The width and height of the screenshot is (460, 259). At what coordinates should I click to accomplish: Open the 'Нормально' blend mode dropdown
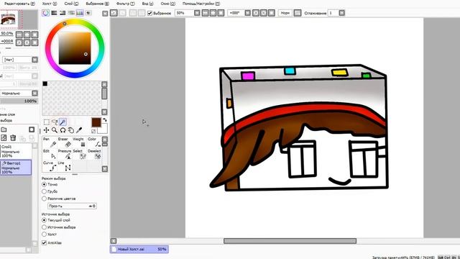(x=34, y=93)
